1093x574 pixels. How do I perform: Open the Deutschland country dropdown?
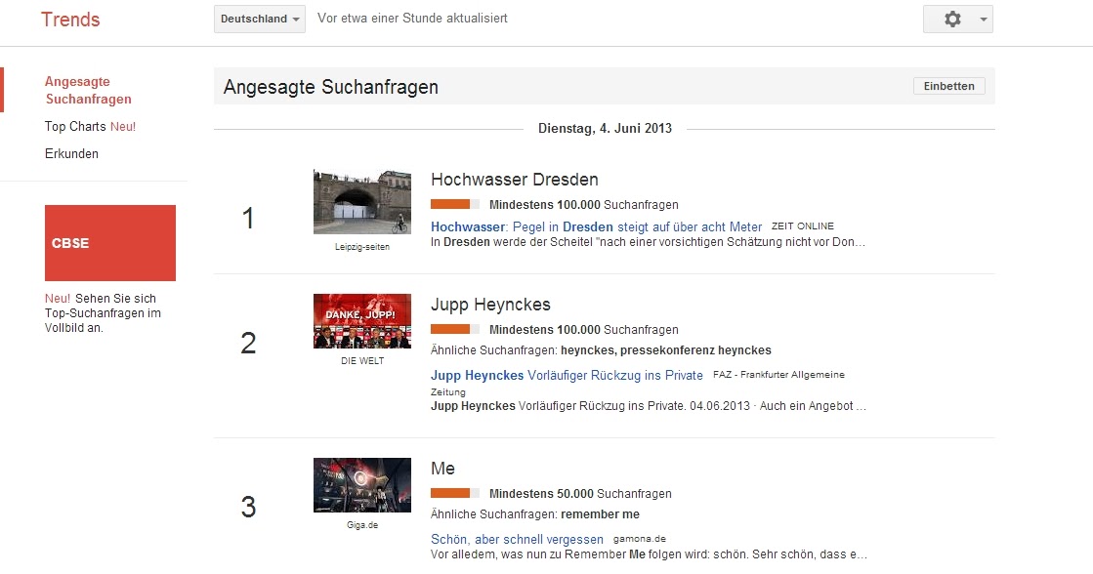259,19
